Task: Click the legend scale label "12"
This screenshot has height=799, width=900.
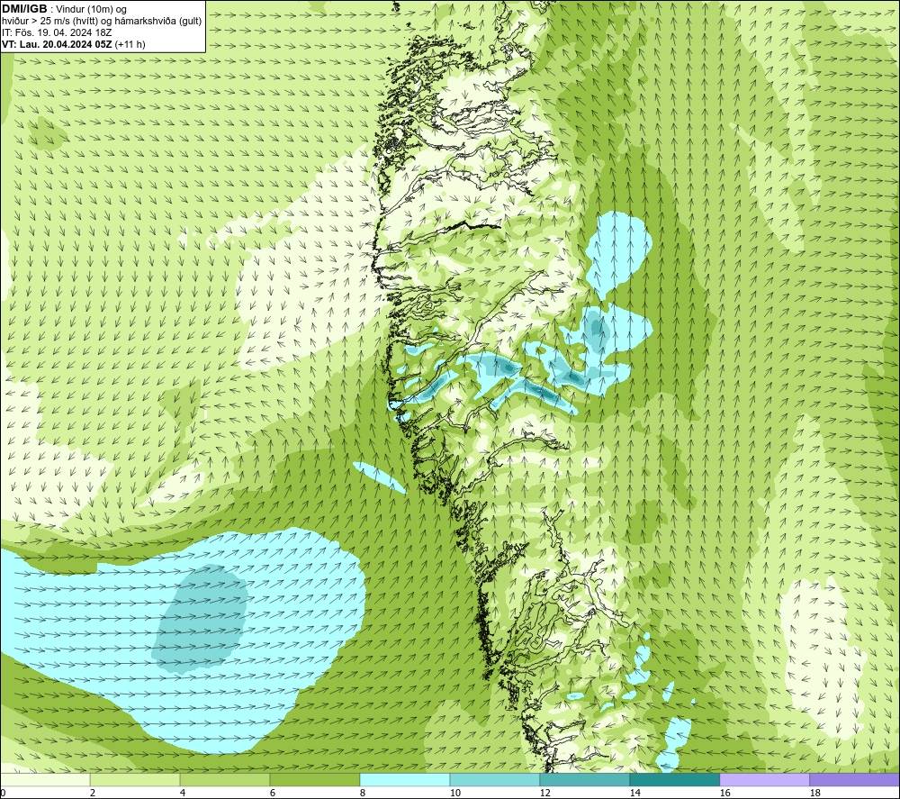Action: pos(544,794)
